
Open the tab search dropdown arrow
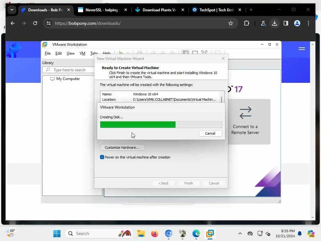click(x=12, y=10)
